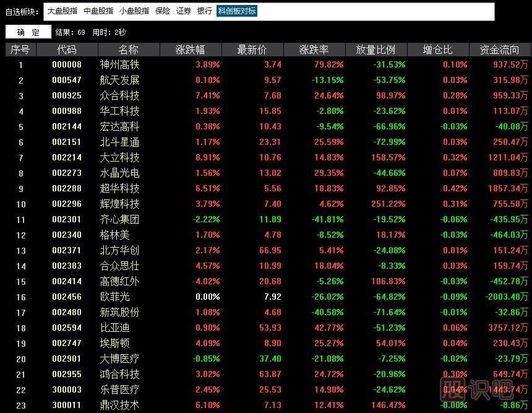Sort table by 最新价 column header
This screenshot has width=532, height=413.
click(252, 50)
